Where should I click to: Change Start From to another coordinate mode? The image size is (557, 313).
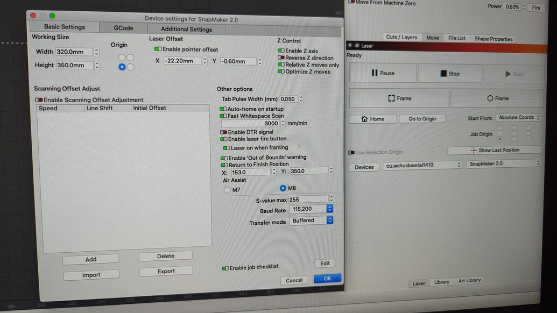pos(518,117)
